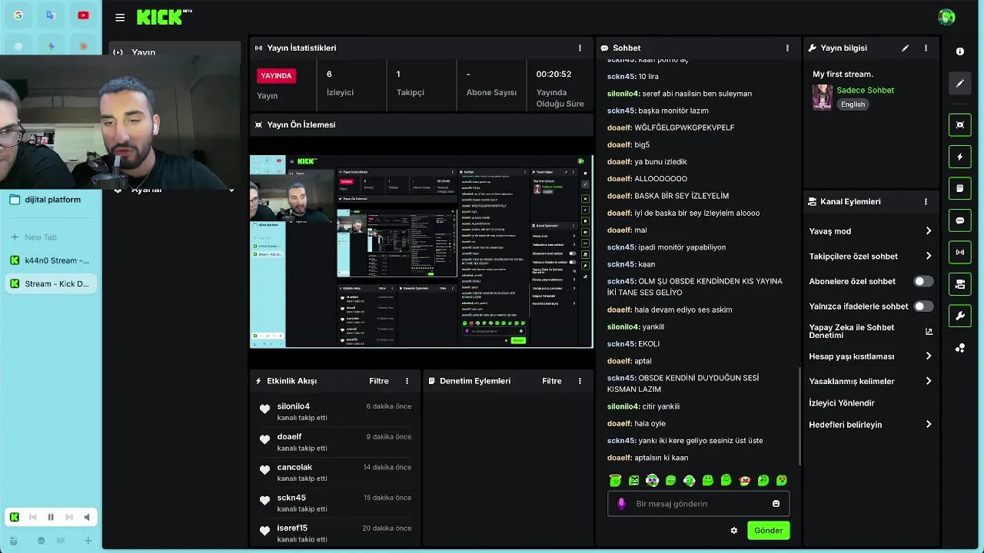Open Google Translate shortcut in sidebar
Image resolution: width=984 pixels, height=553 pixels.
[x=51, y=15]
